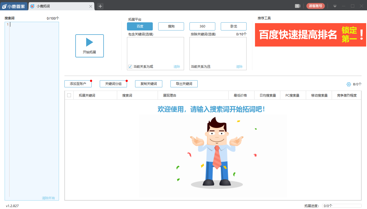367x209 pixels.
Task: Select the 搜狗 platform
Action: (x=171, y=26)
